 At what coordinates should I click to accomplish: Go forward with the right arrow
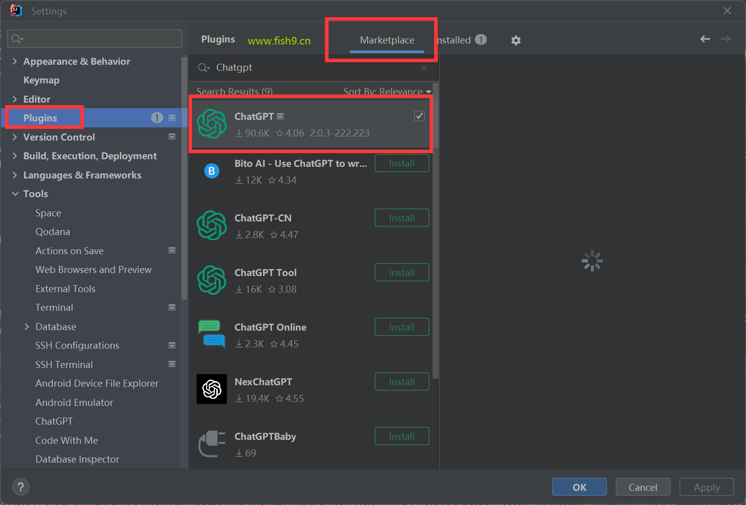tap(725, 39)
